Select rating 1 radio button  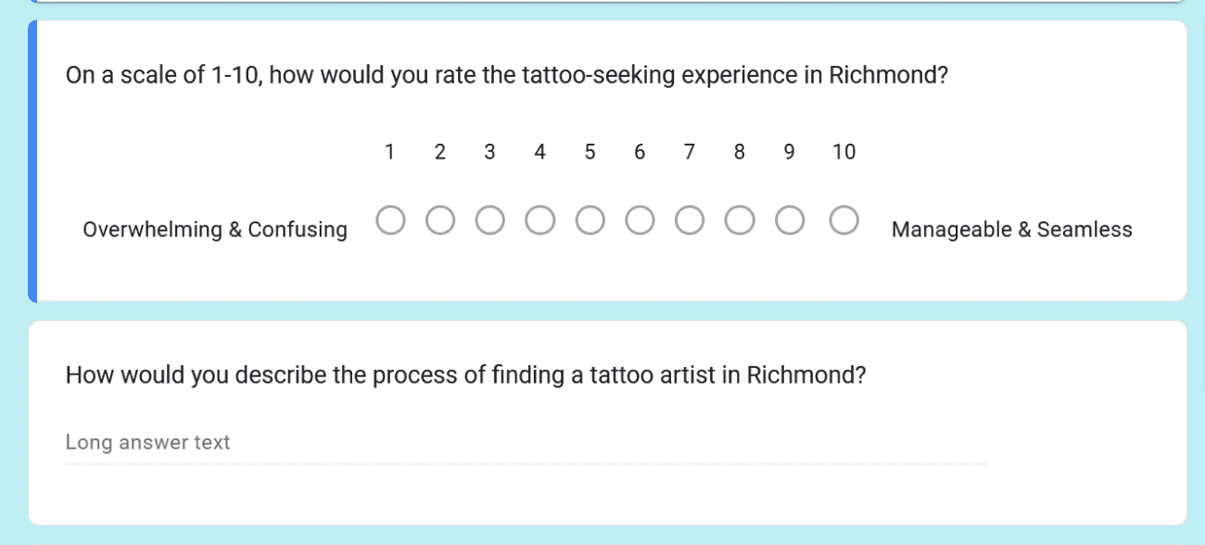pyautogui.click(x=390, y=221)
